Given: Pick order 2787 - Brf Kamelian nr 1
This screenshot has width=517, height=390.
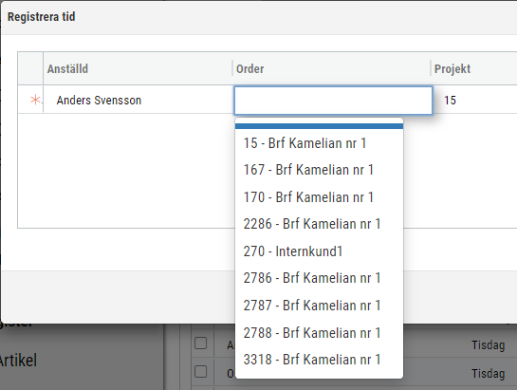Looking at the screenshot, I should pos(319,306).
